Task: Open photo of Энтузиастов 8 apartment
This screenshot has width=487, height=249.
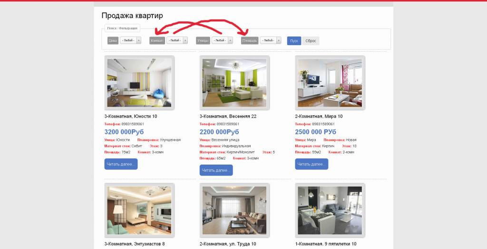Action: pyautogui.click(x=139, y=210)
